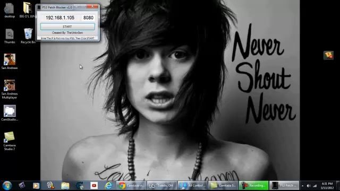
Task: Close the PS3 Patch Blocker window
Action: point(92,7)
